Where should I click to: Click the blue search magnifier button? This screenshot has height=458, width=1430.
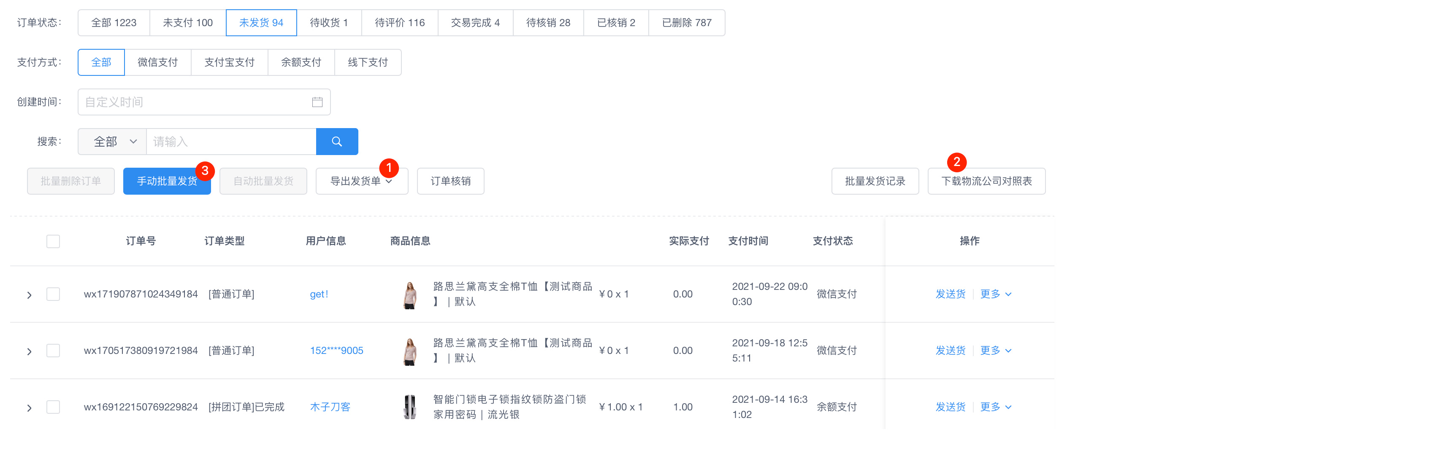coord(336,142)
